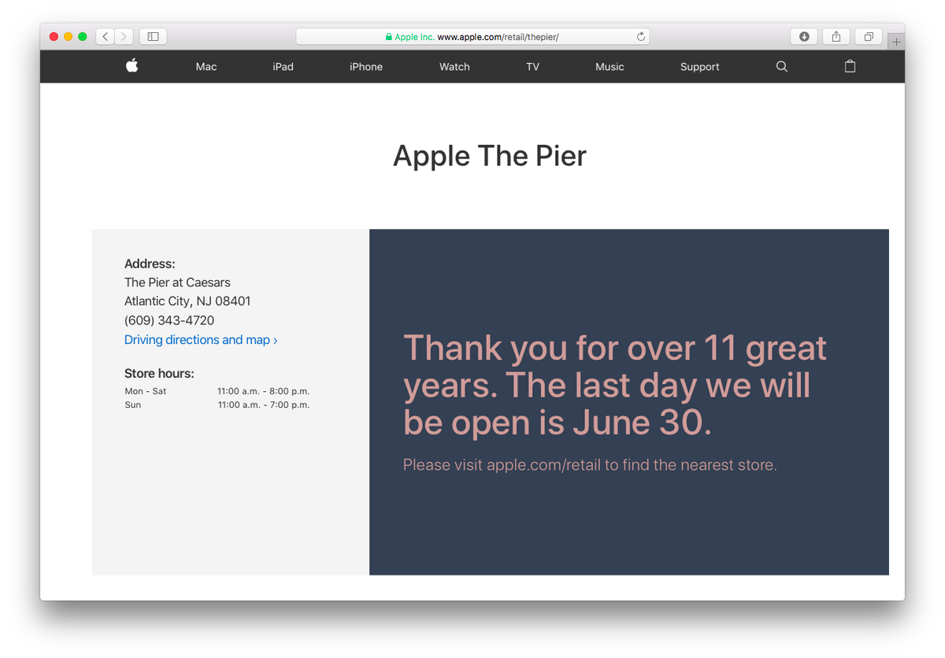Go forward with Safari forward arrow
This screenshot has height=658, width=945.
coord(124,36)
